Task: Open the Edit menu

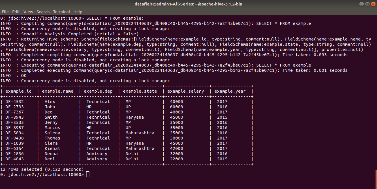Action: tap(16, 12)
